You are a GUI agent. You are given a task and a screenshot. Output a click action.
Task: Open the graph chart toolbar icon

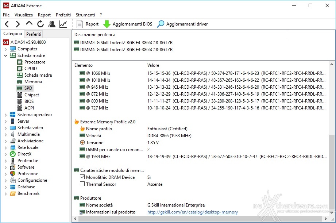click(x=63, y=24)
